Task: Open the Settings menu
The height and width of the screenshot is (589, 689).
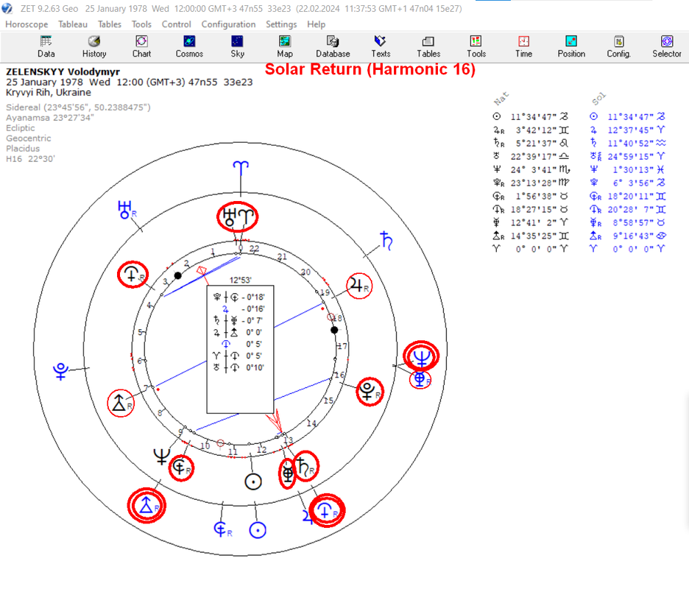Action: [281, 24]
